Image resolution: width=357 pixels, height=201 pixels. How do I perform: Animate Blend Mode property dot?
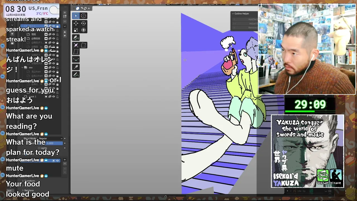(x=65, y=138)
